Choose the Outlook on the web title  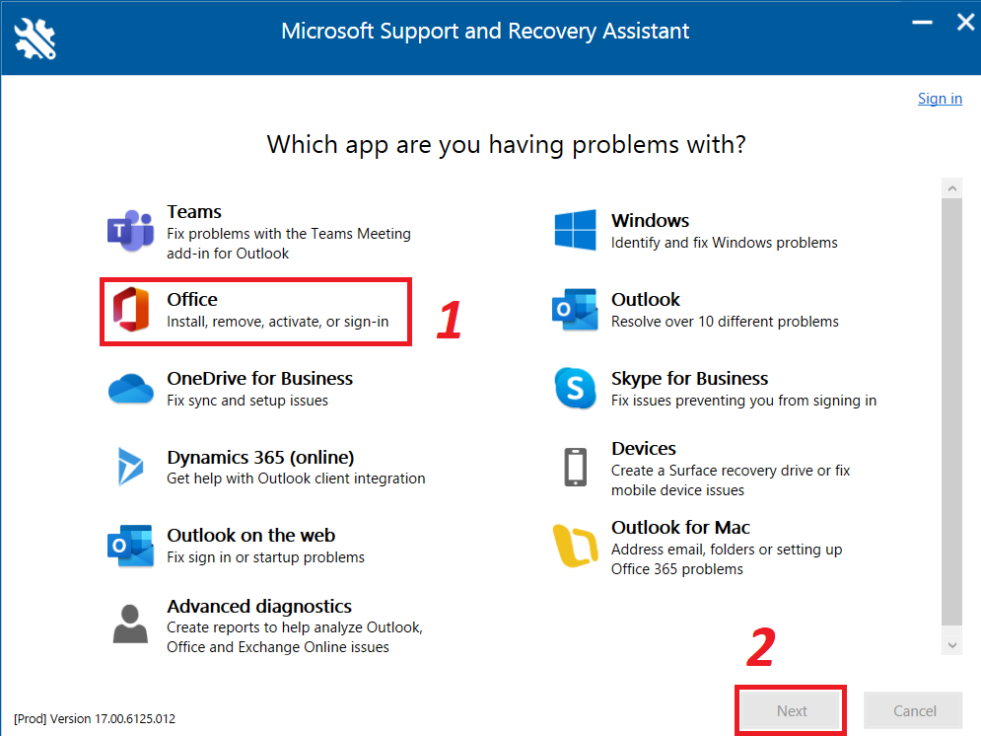[250, 535]
